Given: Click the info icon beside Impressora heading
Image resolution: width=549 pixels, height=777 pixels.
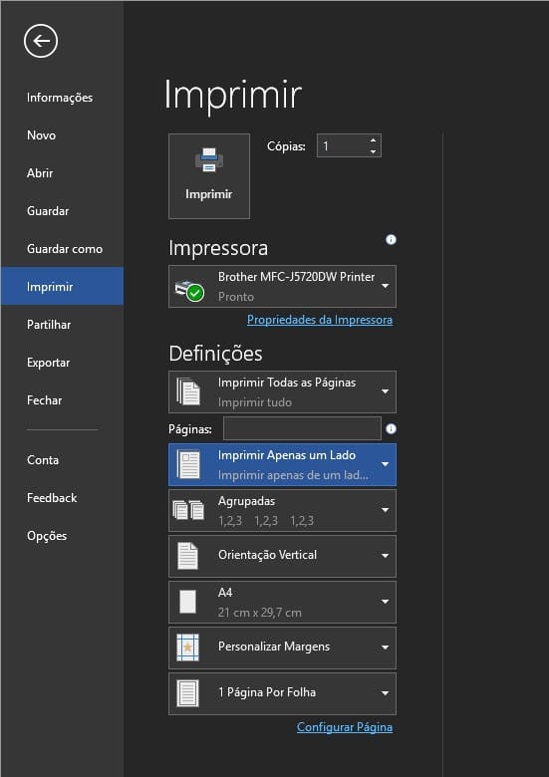Looking at the screenshot, I should [x=391, y=240].
